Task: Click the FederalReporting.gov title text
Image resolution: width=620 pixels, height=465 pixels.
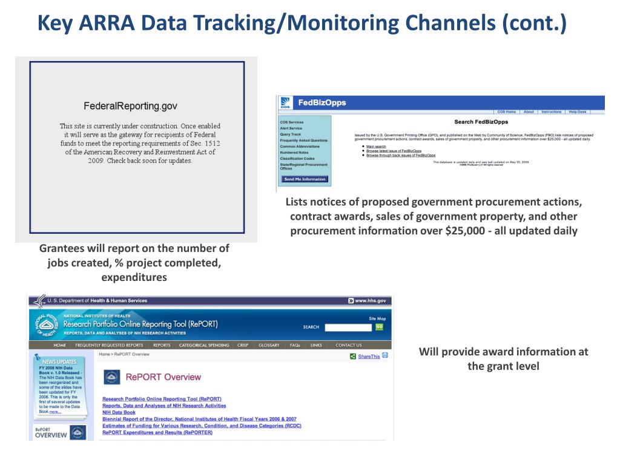Action: point(131,106)
